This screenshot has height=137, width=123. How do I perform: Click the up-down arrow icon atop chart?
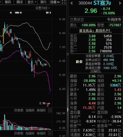50,13
